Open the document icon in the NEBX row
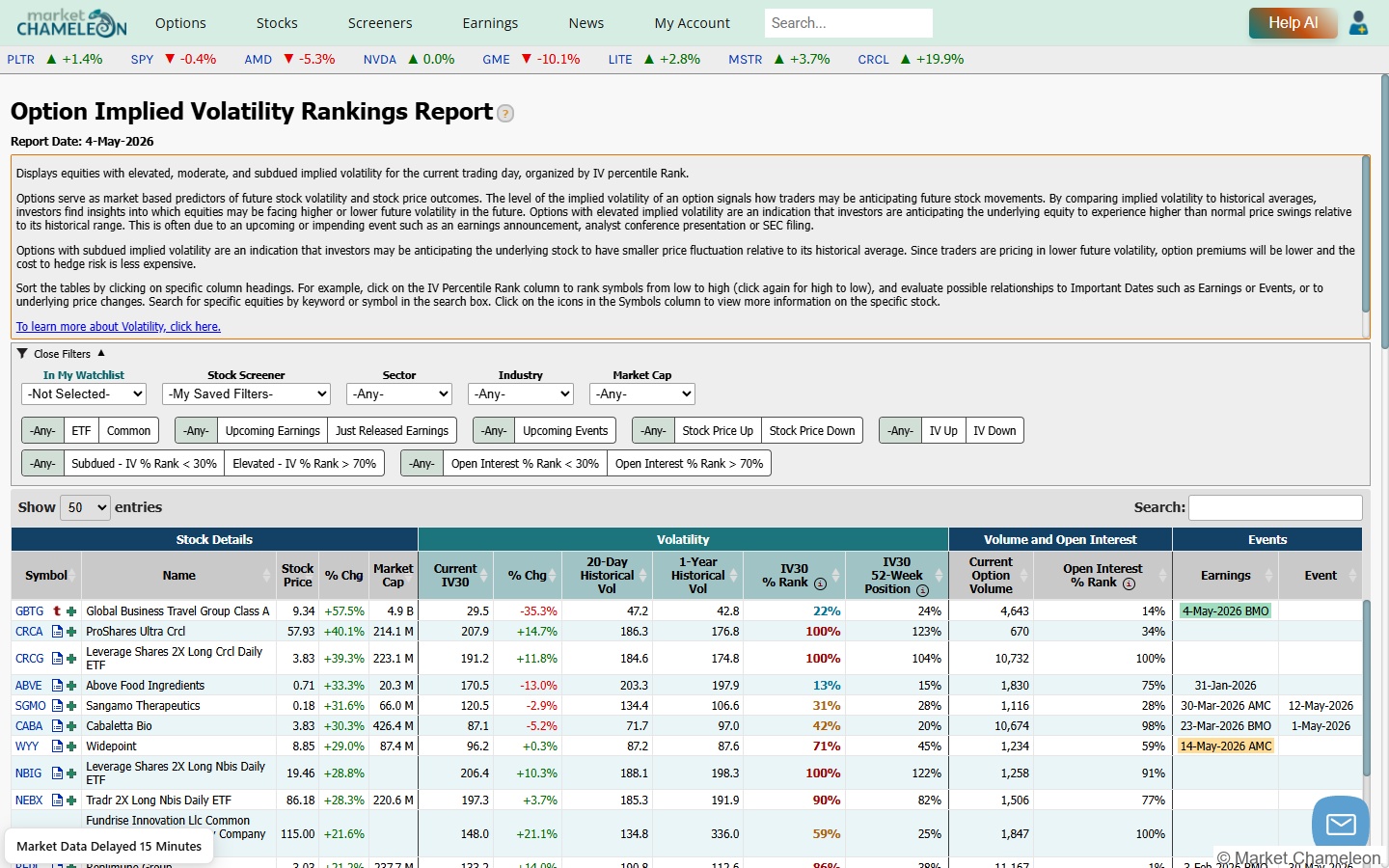 pos(57,800)
